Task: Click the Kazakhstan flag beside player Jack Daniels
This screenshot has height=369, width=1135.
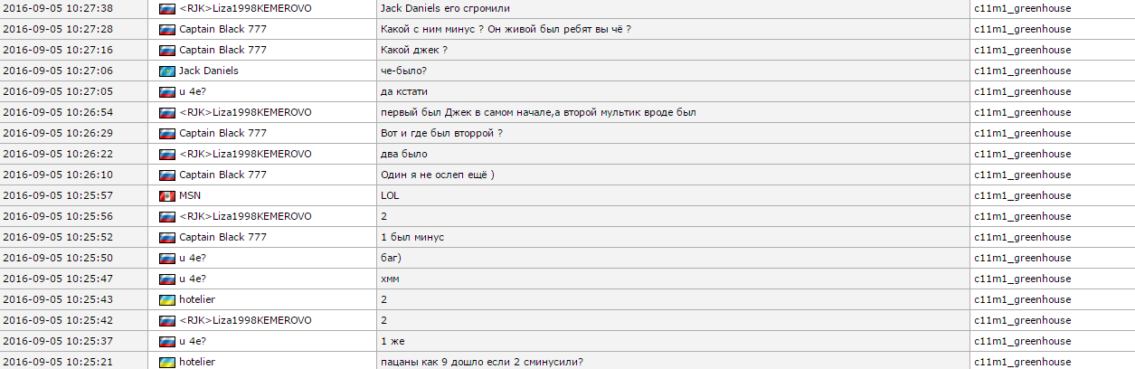Action: (166, 71)
